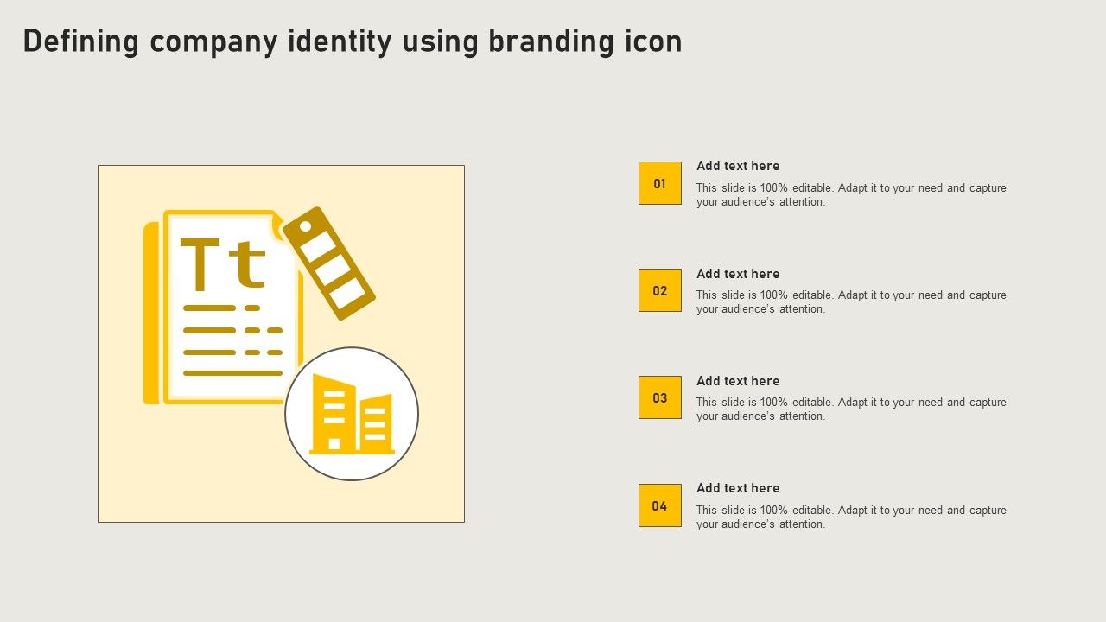The height and width of the screenshot is (622, 1106).
Task: Click the description paragraph under item 02
Action: (851, 302)
